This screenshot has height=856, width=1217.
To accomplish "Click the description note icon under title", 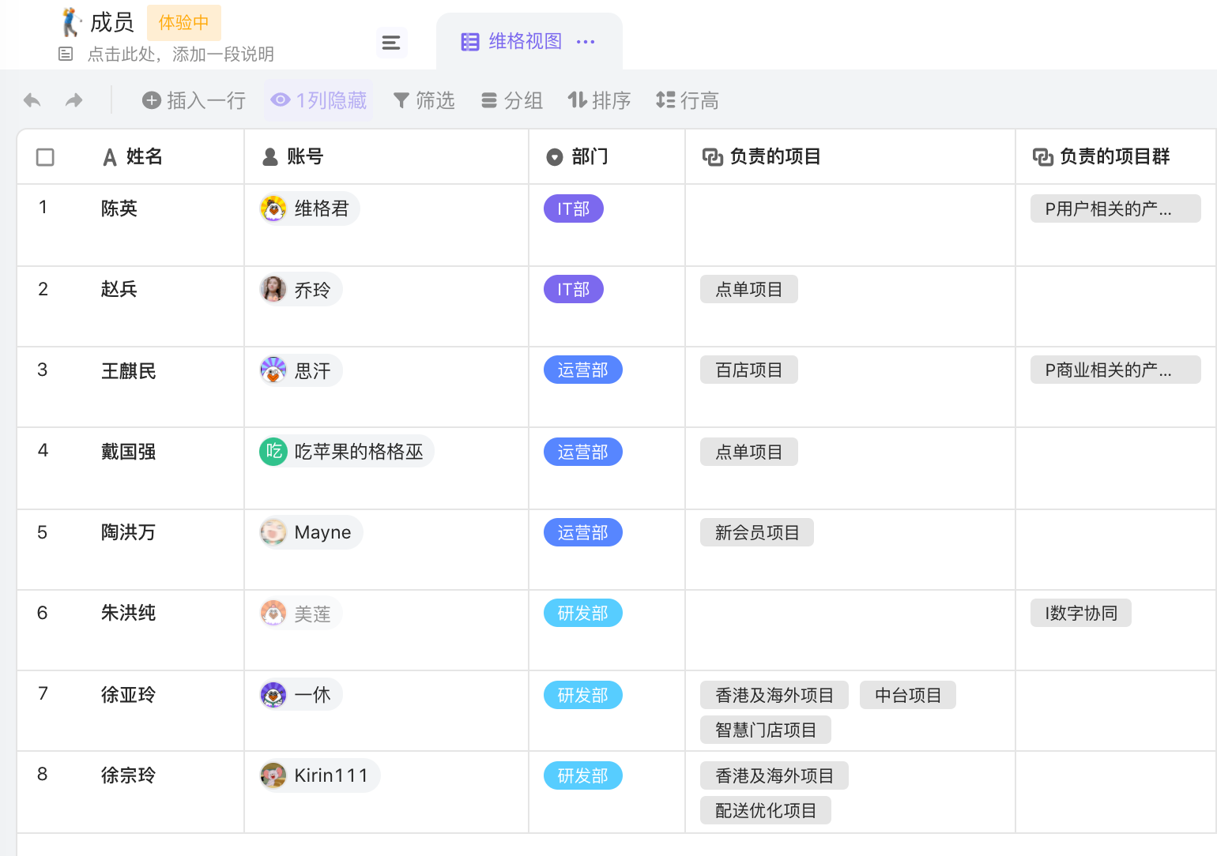I will coord(66,54).
